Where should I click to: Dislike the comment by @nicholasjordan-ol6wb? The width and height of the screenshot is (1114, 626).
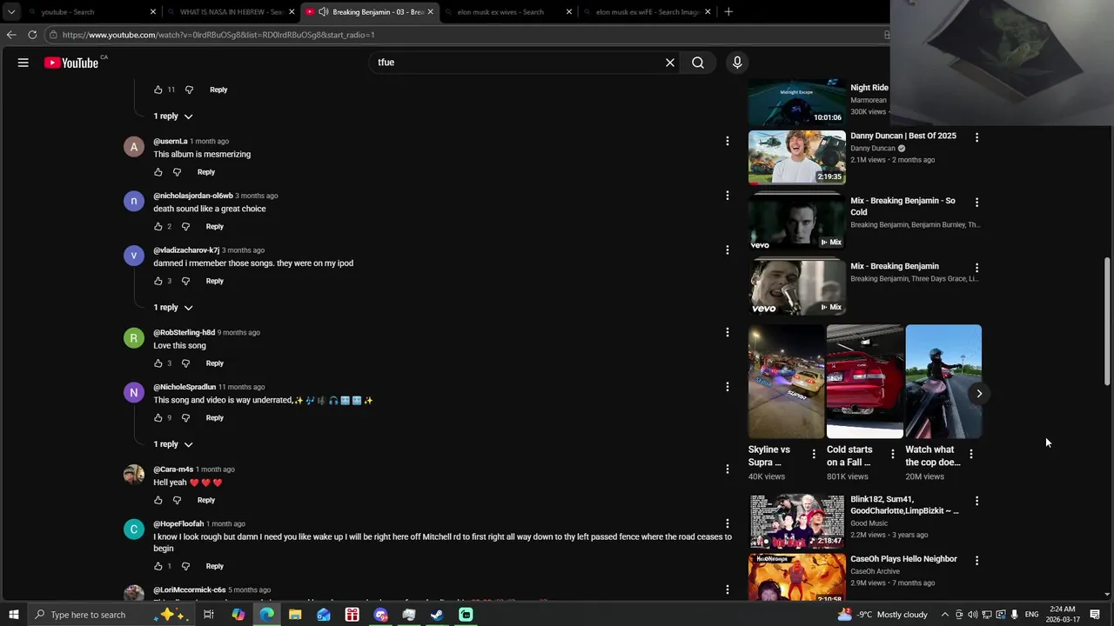pyautogui.click(x=185, y=227)
